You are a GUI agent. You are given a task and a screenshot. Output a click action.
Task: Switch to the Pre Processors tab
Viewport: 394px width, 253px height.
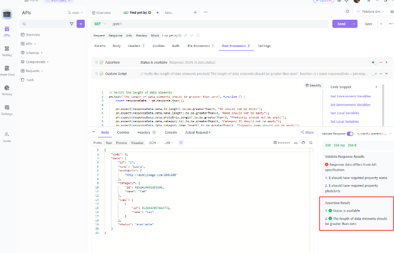[x=201, y=46]
